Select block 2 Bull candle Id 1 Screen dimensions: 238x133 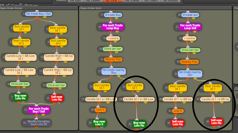pos(22,28)
